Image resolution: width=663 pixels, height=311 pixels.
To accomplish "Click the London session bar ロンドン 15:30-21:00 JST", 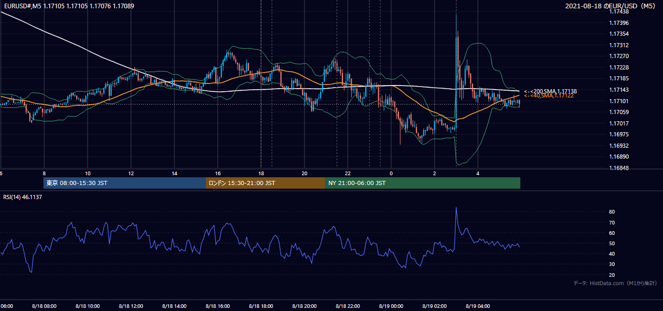I will [266, 183].
